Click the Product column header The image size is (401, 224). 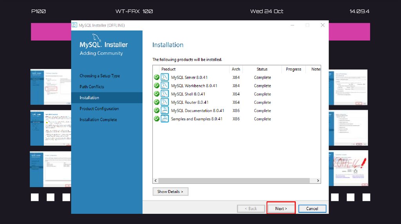tap(194, 69)
